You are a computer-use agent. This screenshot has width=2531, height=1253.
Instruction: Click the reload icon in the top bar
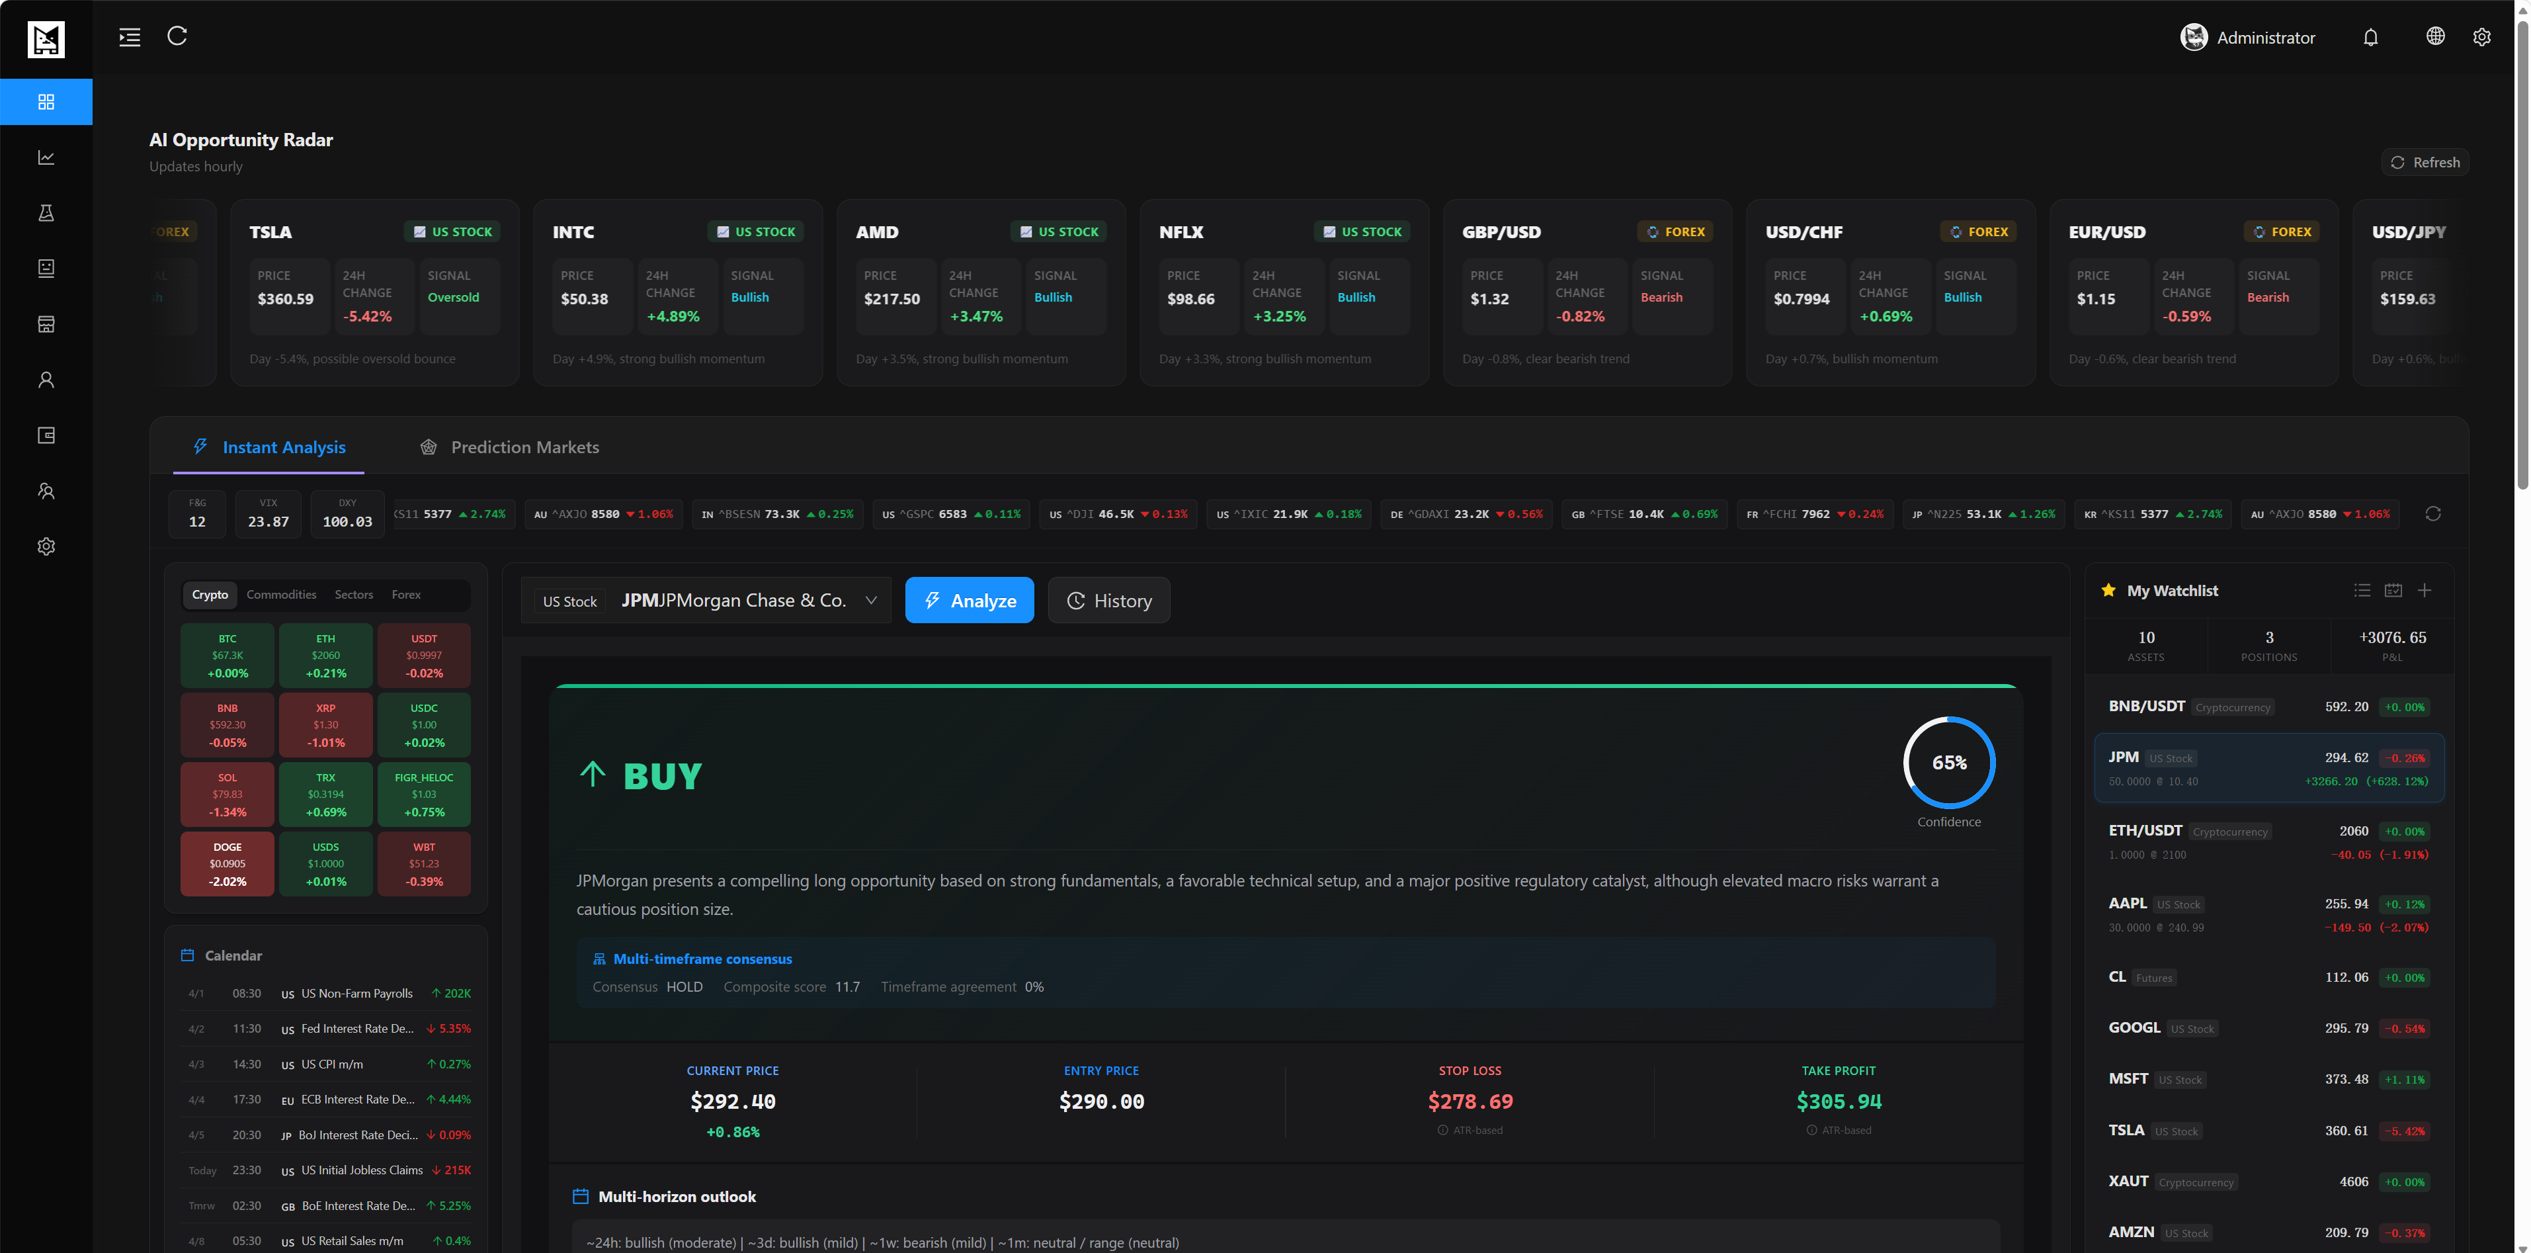177,36
